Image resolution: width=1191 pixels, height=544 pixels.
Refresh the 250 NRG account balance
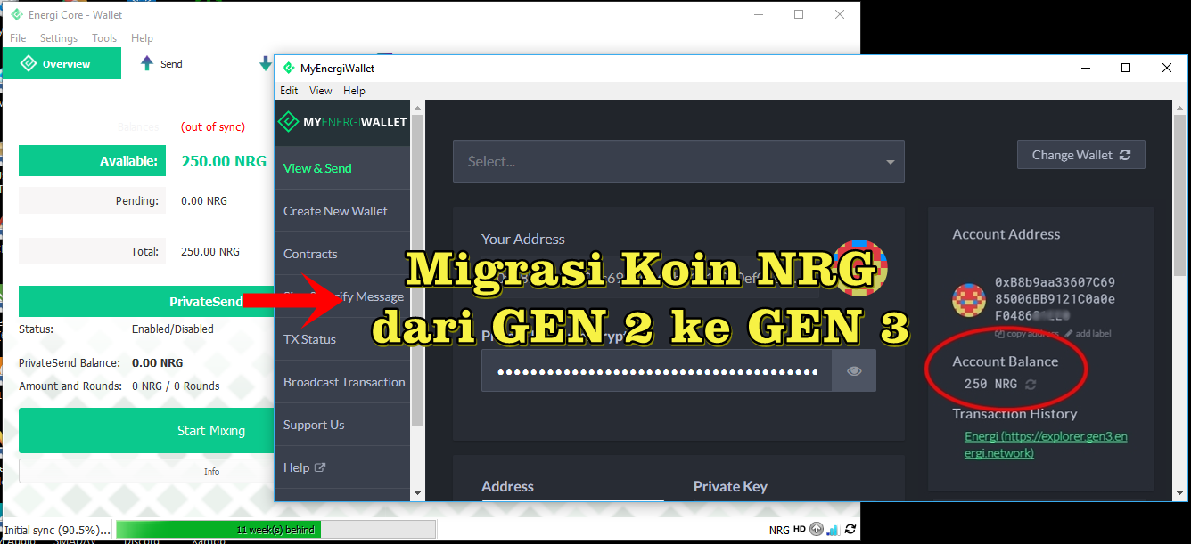point(1031,384)
